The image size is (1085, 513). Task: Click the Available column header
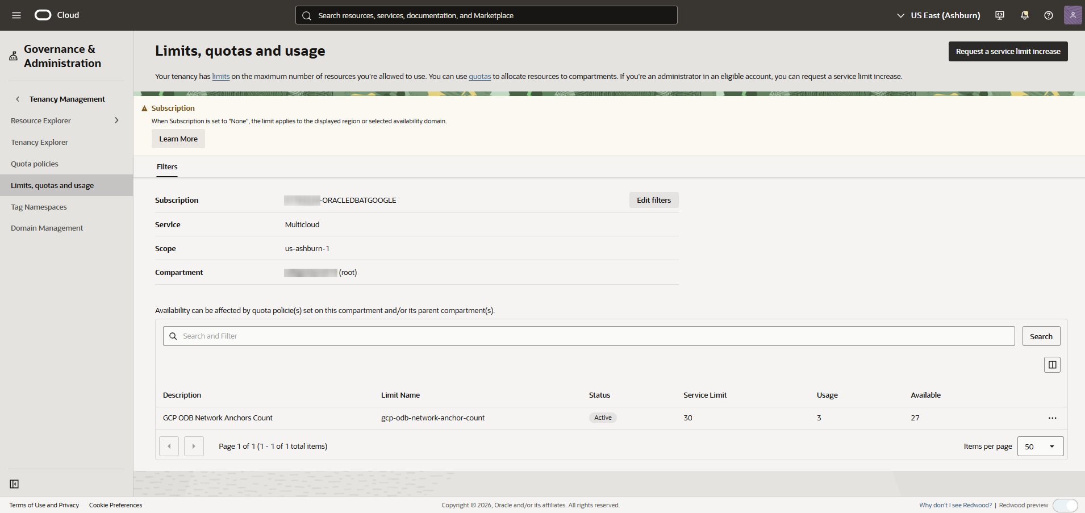tap(926, 395)
